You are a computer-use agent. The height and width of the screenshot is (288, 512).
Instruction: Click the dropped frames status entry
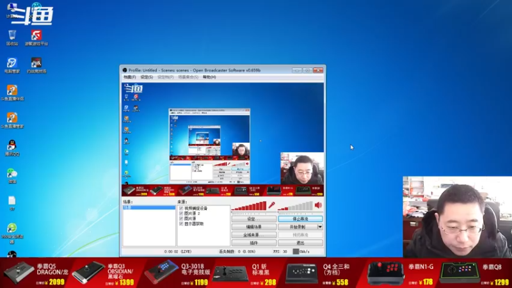coord(237,252)
